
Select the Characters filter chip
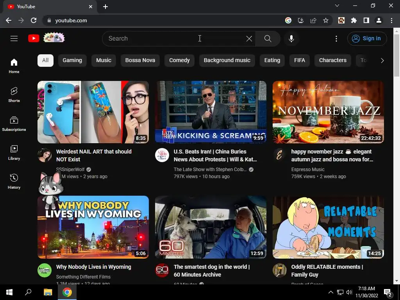(x=333, y=61)
